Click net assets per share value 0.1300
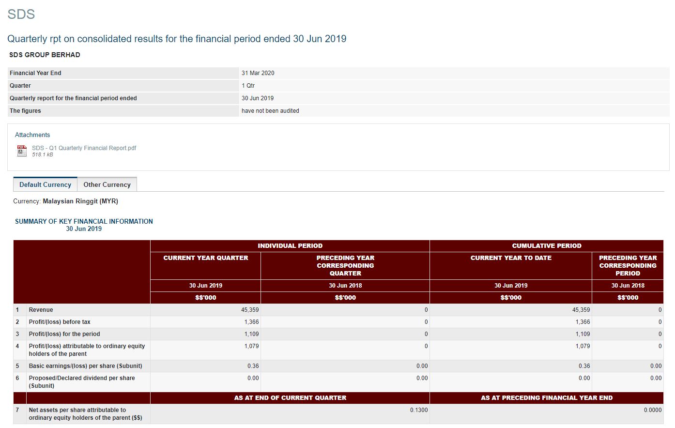Image resolution: width=675 pixels, height=428 pixels. 419,410
